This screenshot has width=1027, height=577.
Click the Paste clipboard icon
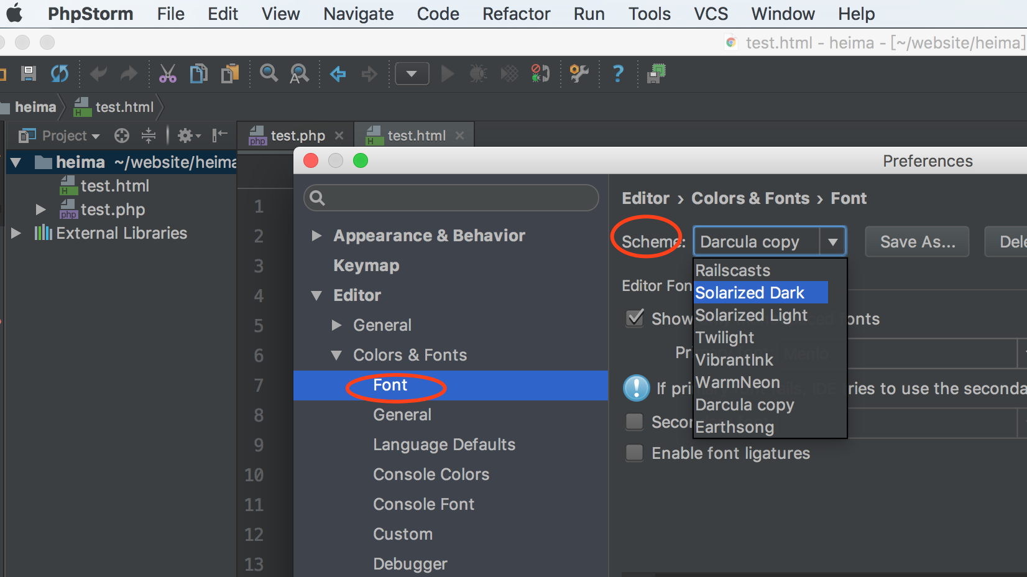click(x=230, y=74)
